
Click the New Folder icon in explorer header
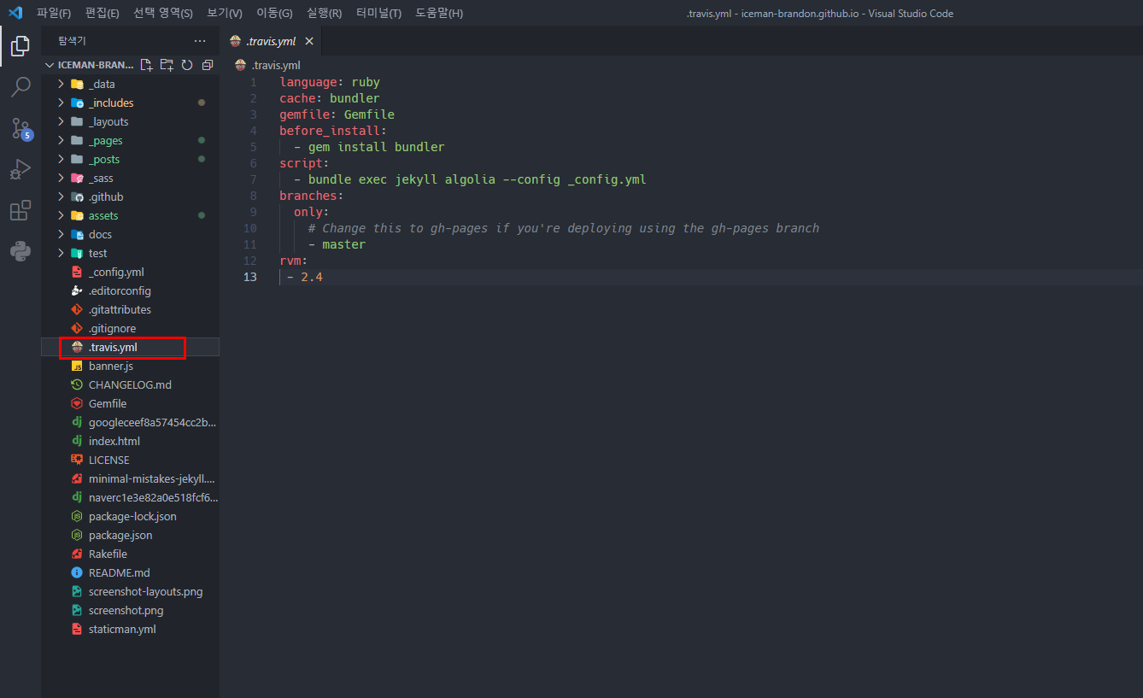[x=167, y=65]
